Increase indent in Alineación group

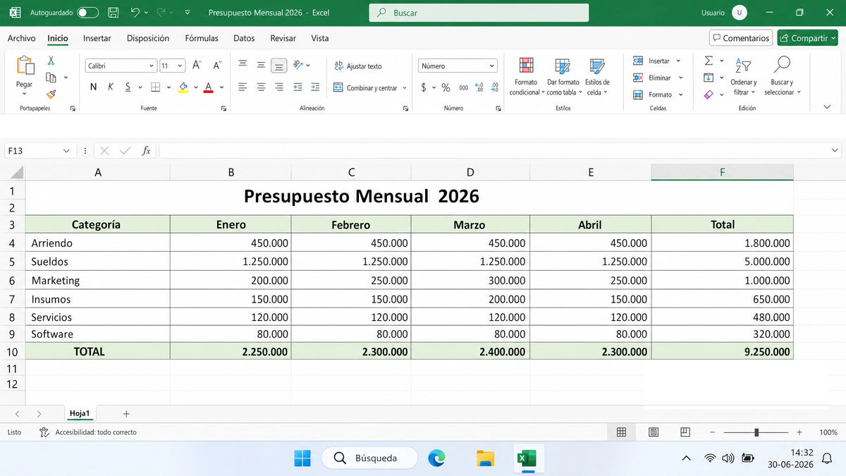(316, 87)
